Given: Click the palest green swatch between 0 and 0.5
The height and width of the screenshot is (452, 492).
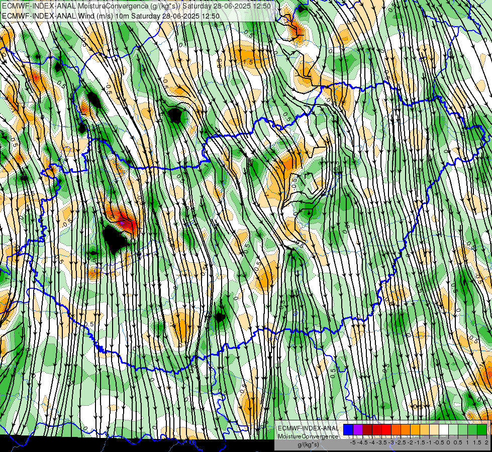Looking at the screenshot, I should [453, 430].
